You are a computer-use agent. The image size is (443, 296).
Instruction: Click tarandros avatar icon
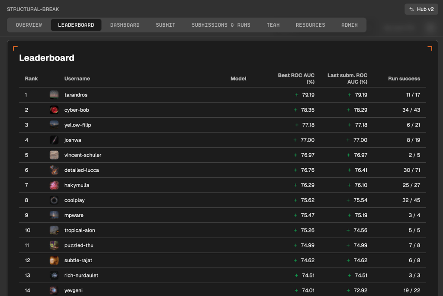tap(54, 95)
